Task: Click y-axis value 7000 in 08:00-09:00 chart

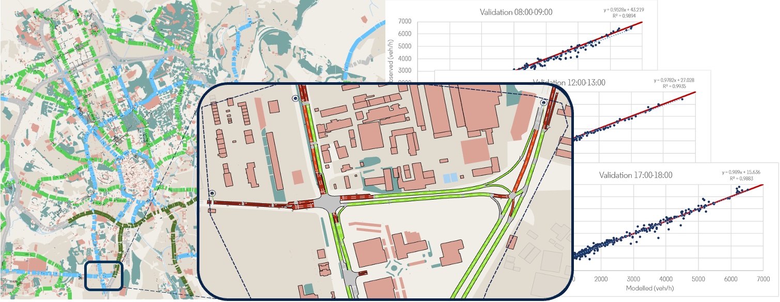Action: coord(404,21)
